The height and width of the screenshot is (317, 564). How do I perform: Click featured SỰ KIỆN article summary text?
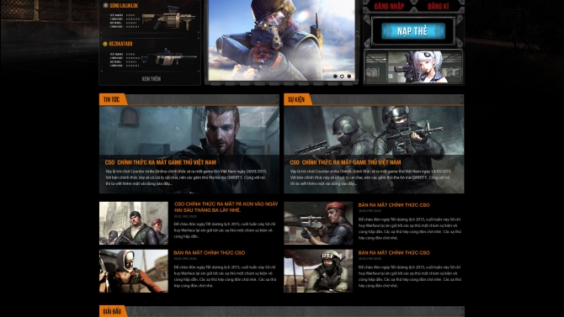[x=370, y=177]
